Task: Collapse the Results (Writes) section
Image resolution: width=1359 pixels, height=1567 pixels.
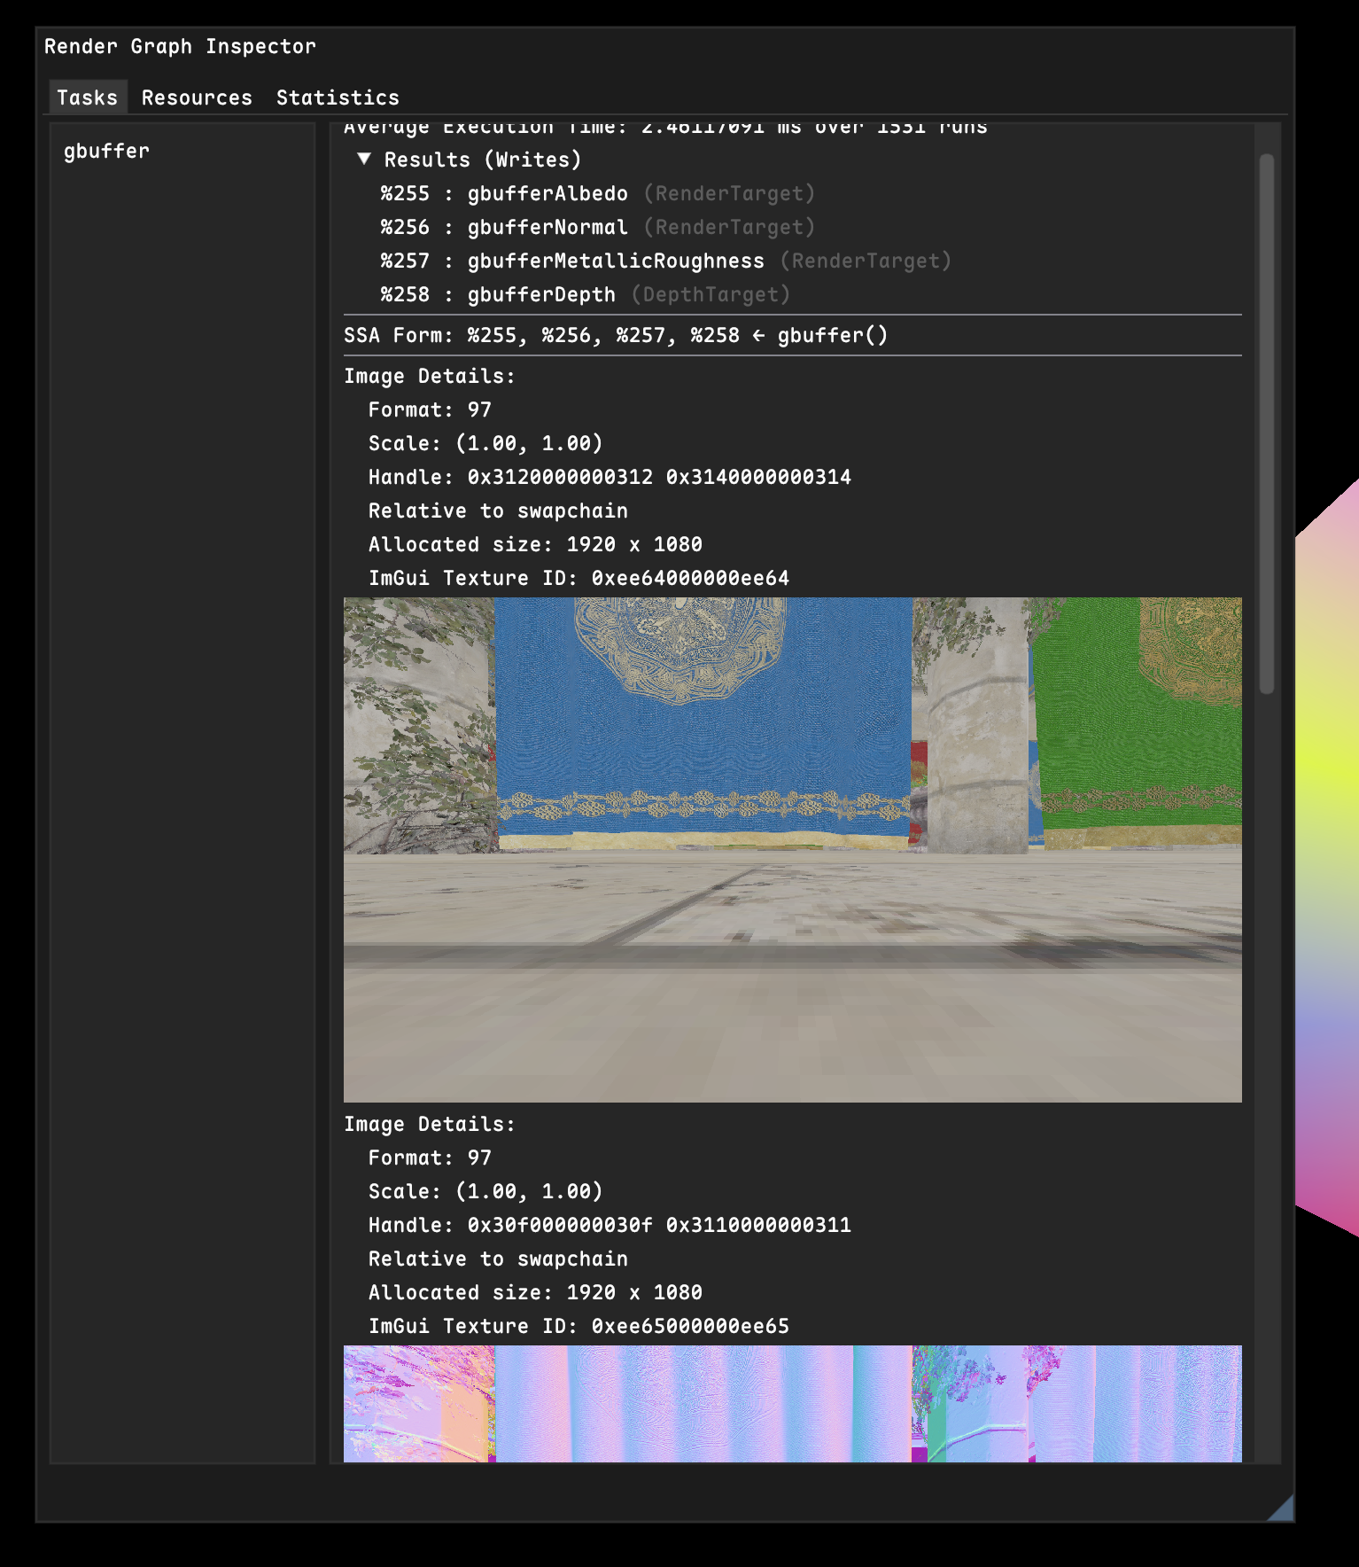Action: [x=364, y=160]
